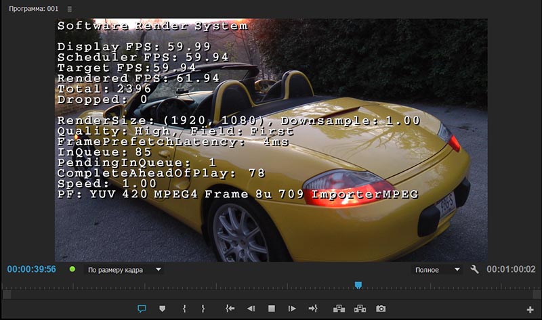
Task: Click the current timecode 00:00:39:56
Action: coord(31,269)
